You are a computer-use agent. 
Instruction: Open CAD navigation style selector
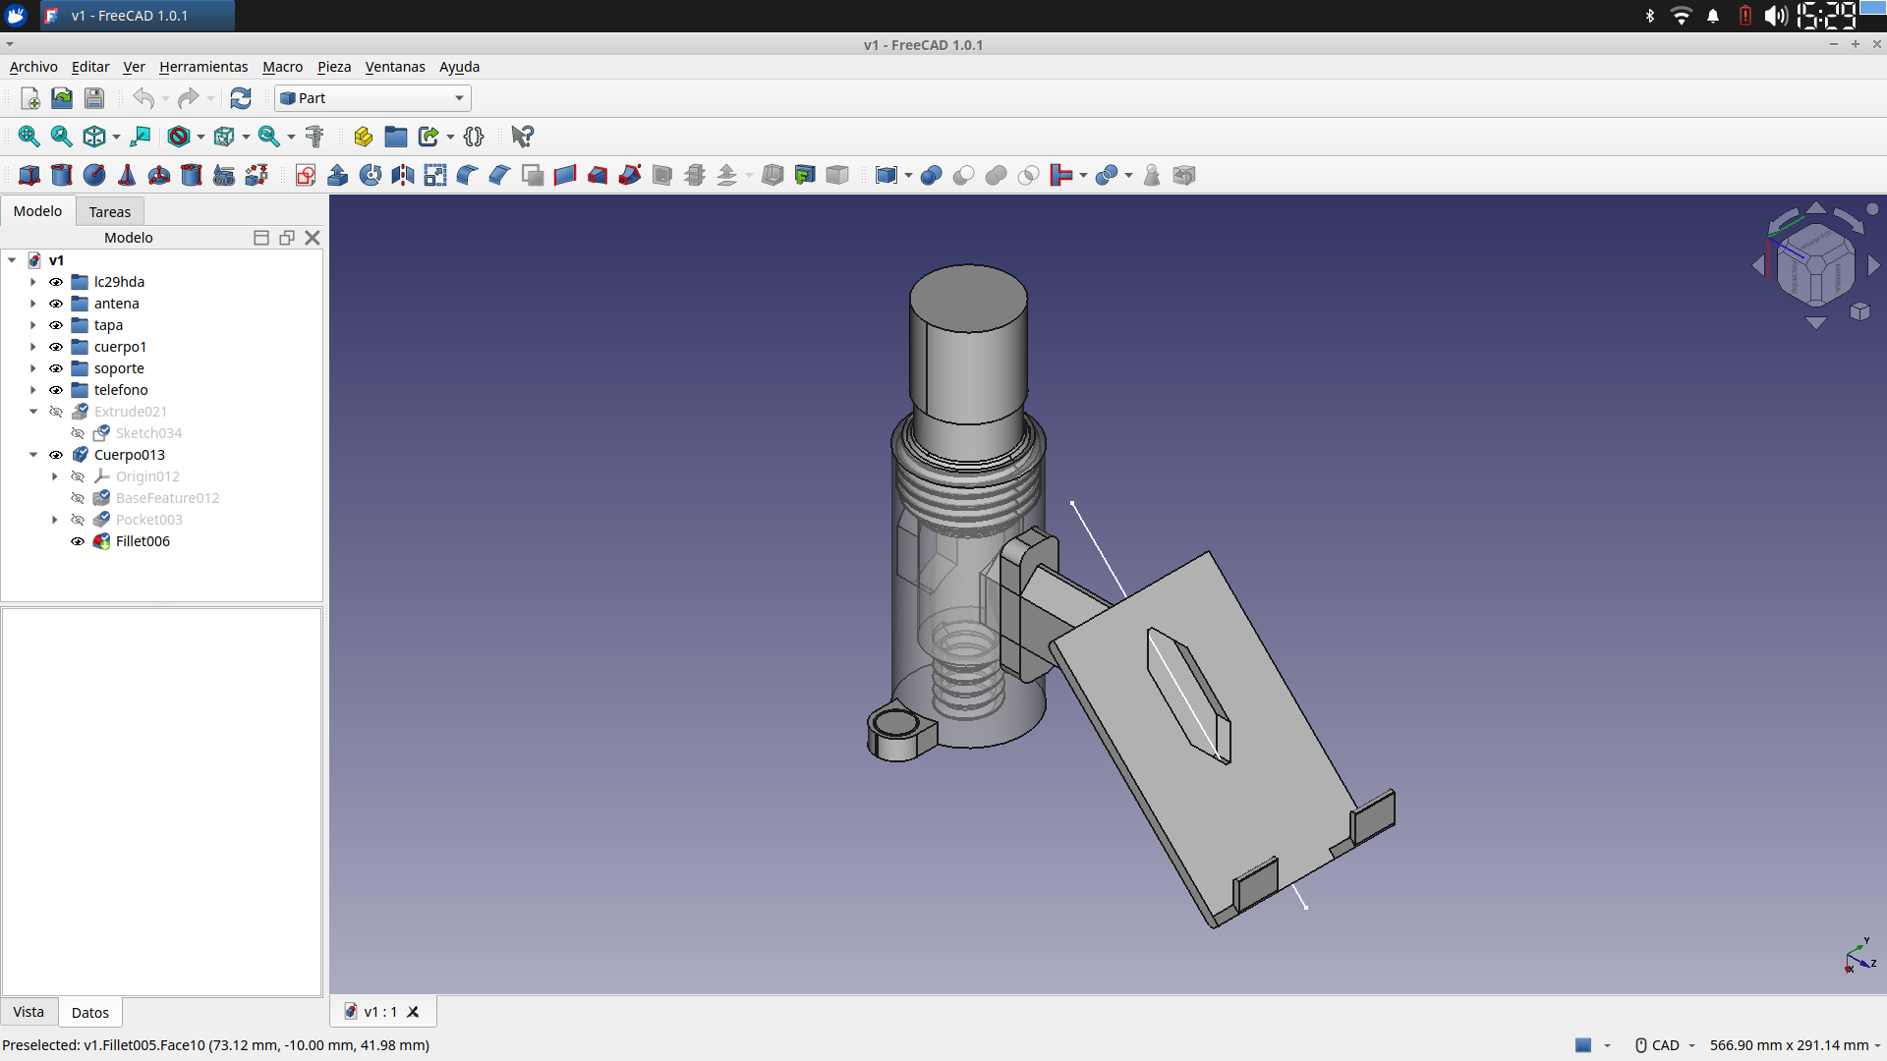point(1665,1045)
